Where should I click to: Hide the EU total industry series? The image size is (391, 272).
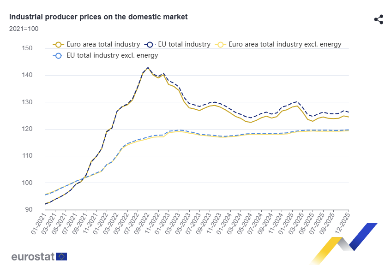click(x=184, y=44)
